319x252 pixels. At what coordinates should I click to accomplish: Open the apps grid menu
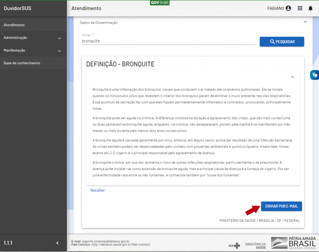click(300, 8)
